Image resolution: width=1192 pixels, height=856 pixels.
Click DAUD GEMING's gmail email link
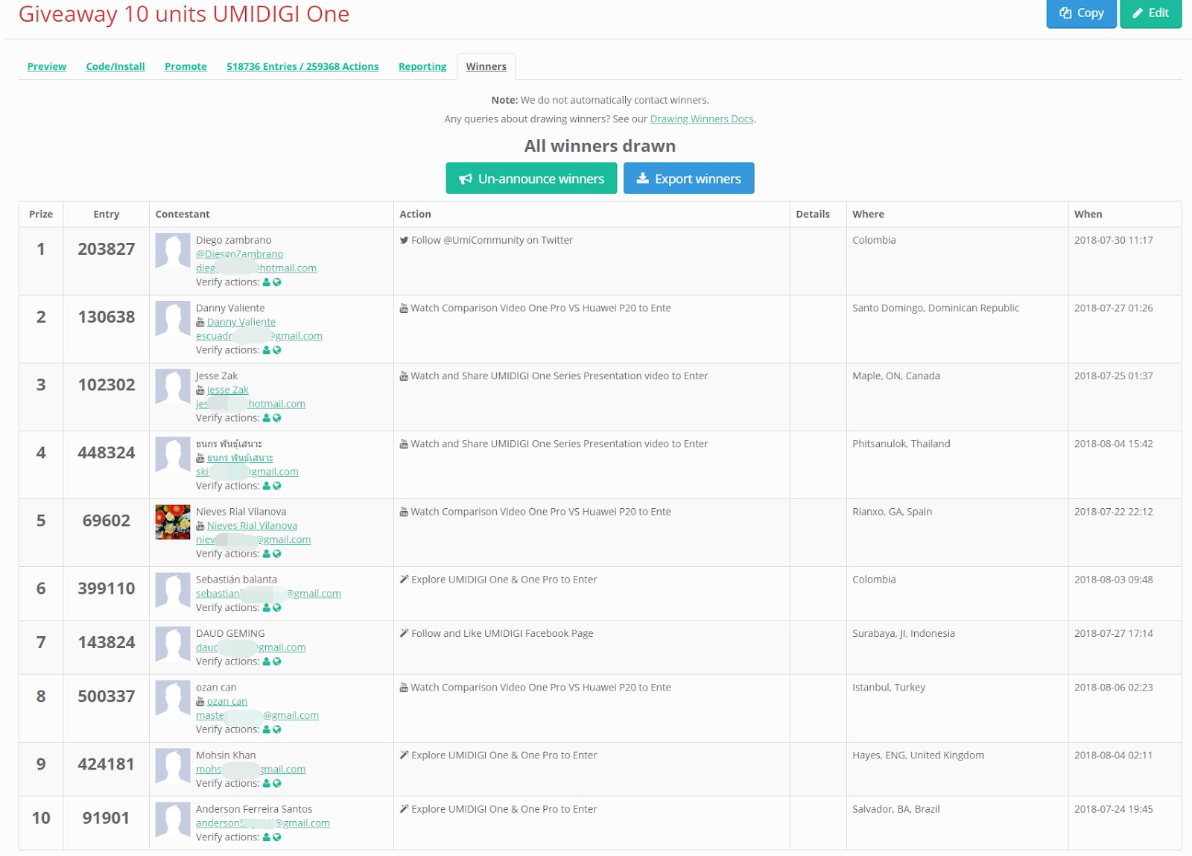click(x=250, y=647)
